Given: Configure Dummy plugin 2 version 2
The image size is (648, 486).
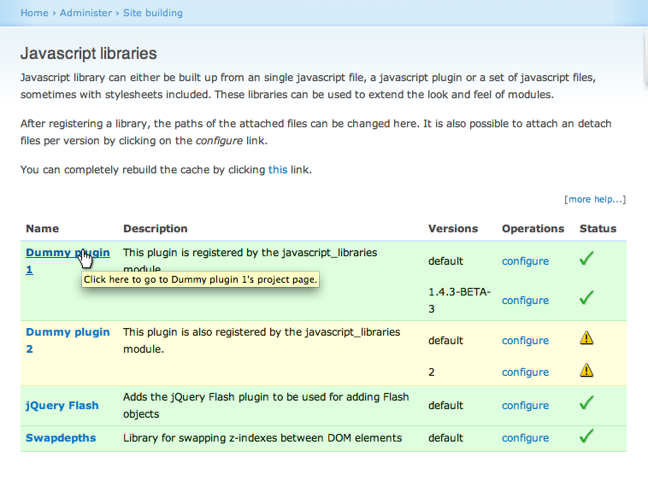Looking at the screenshot, I should click(x=525, y=372).
